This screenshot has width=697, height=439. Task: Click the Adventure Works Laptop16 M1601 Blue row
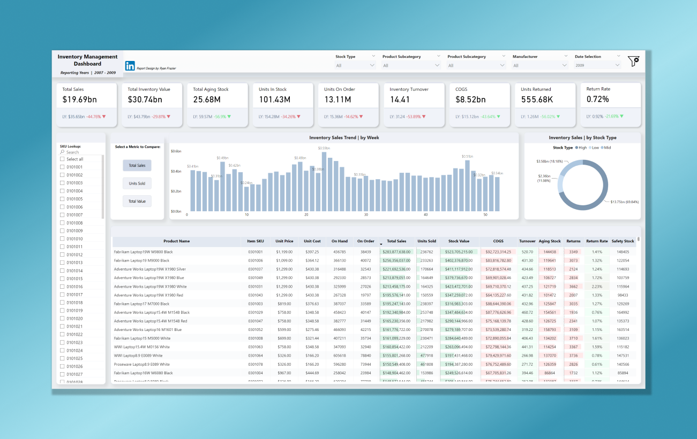tap(374, 329)
